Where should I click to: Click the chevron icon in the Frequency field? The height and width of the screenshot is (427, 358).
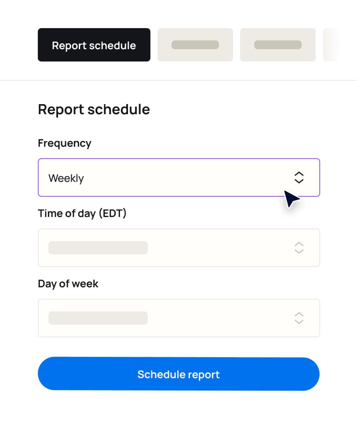pyautogui.click(x=299, y=177)
